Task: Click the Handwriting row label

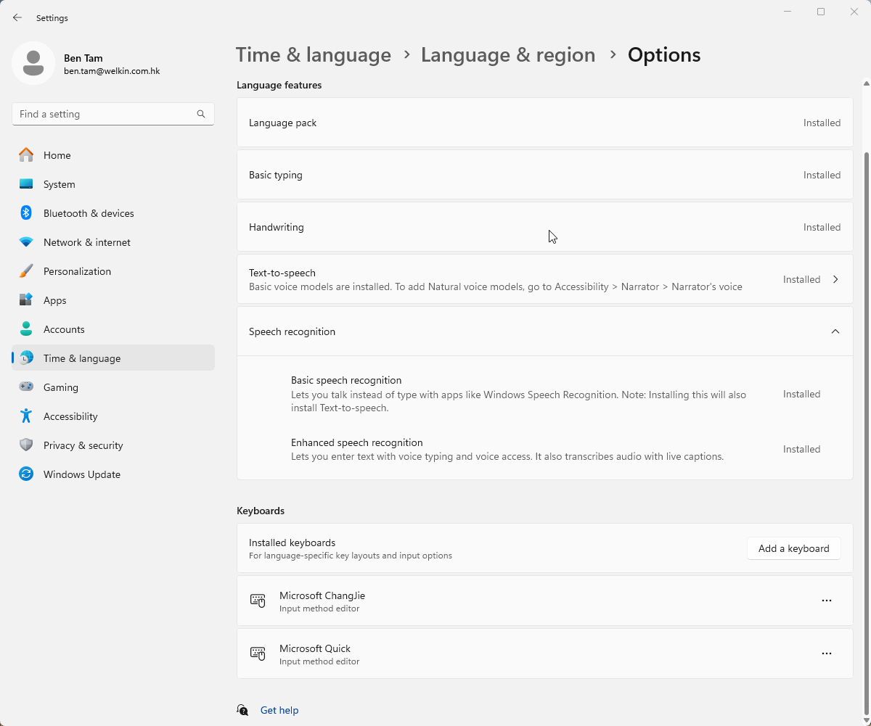Action: tap(277, 227)
